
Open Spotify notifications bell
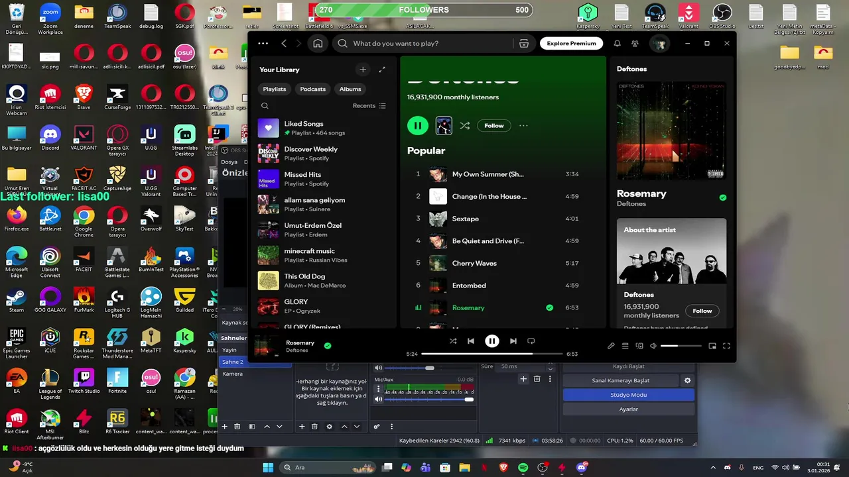pyautogui.click(x=617, y=43)
